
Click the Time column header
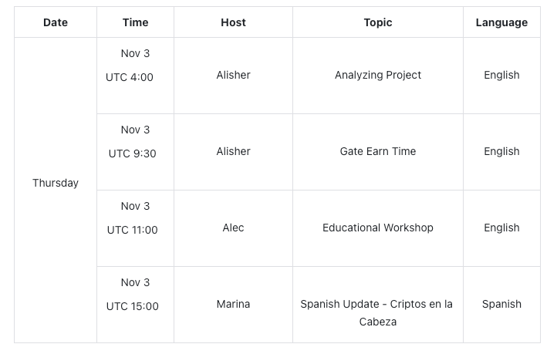pyautogui.click(x=135, y=22)
